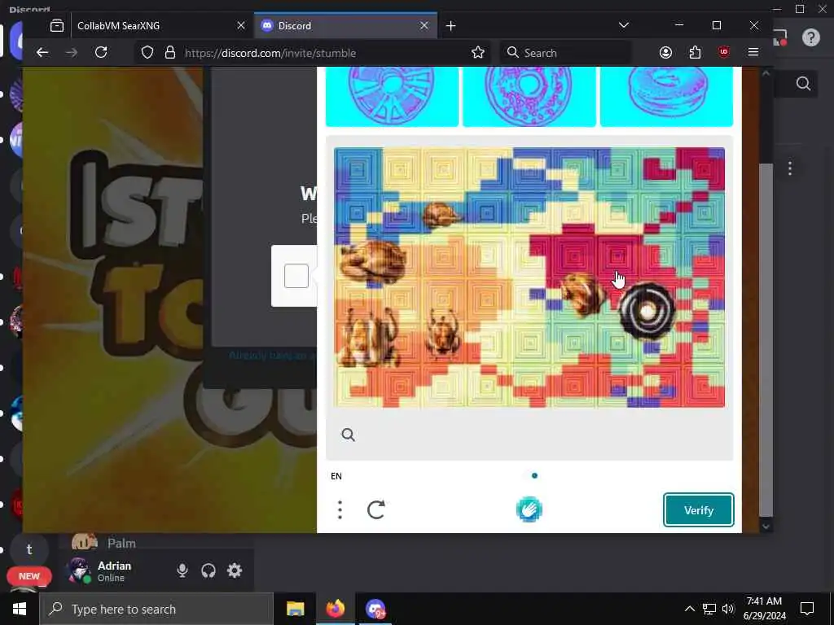The width and height of the screenshot is (834, 625).
Task: Click Discord app search magnifier icon
Action: (x=803, y=84)
